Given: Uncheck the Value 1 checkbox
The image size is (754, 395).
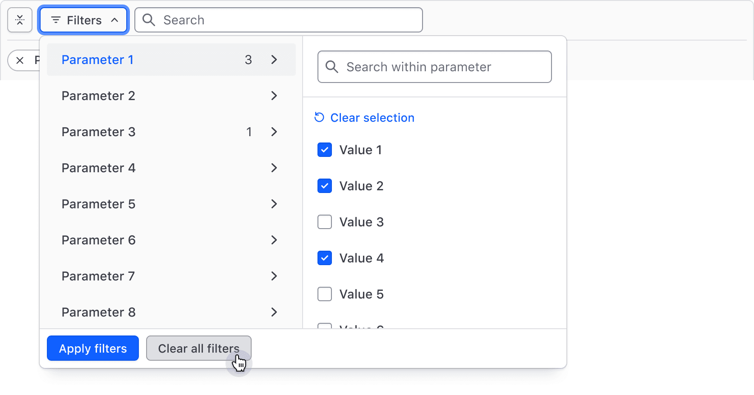Looking at the screenshot, I should coord(325,150).
